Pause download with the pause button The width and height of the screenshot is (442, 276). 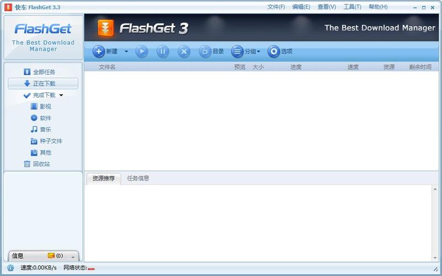(x=162, y=51)
